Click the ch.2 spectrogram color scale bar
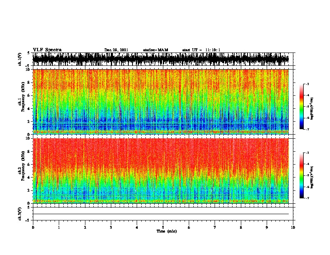Image resolution: width=330 pixels, height=255 pixels. click(301, 175)
